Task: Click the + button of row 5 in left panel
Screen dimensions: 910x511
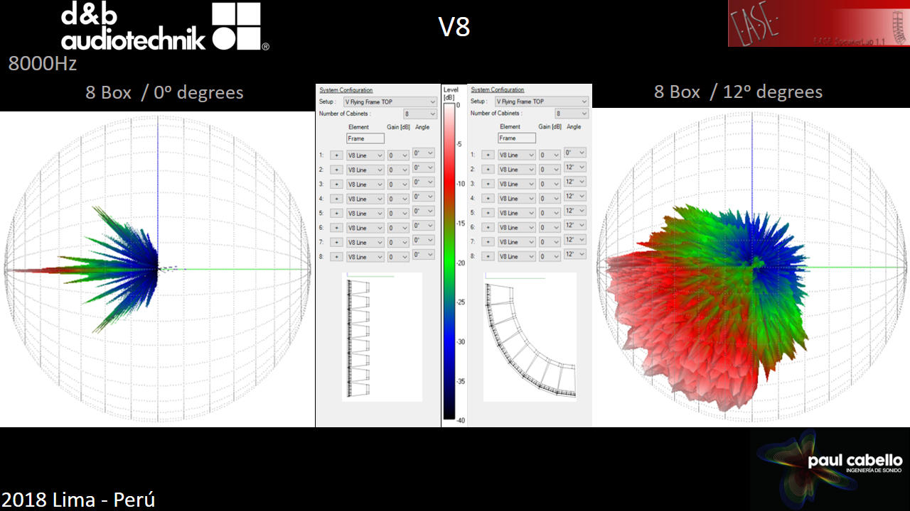Action: (x=336, y=214)
